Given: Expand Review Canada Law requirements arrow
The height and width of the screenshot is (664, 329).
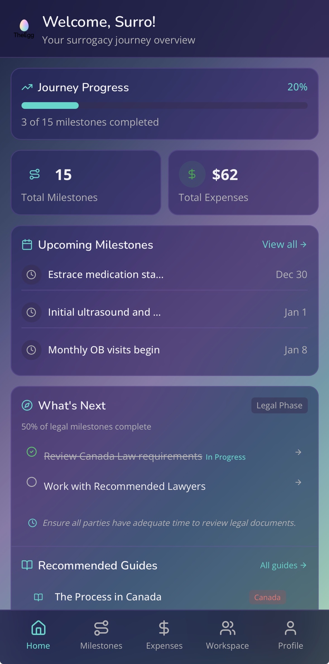Looking at the screenshot, I should point(298,452).
